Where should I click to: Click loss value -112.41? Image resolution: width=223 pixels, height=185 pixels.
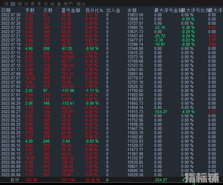click(68, 103)
